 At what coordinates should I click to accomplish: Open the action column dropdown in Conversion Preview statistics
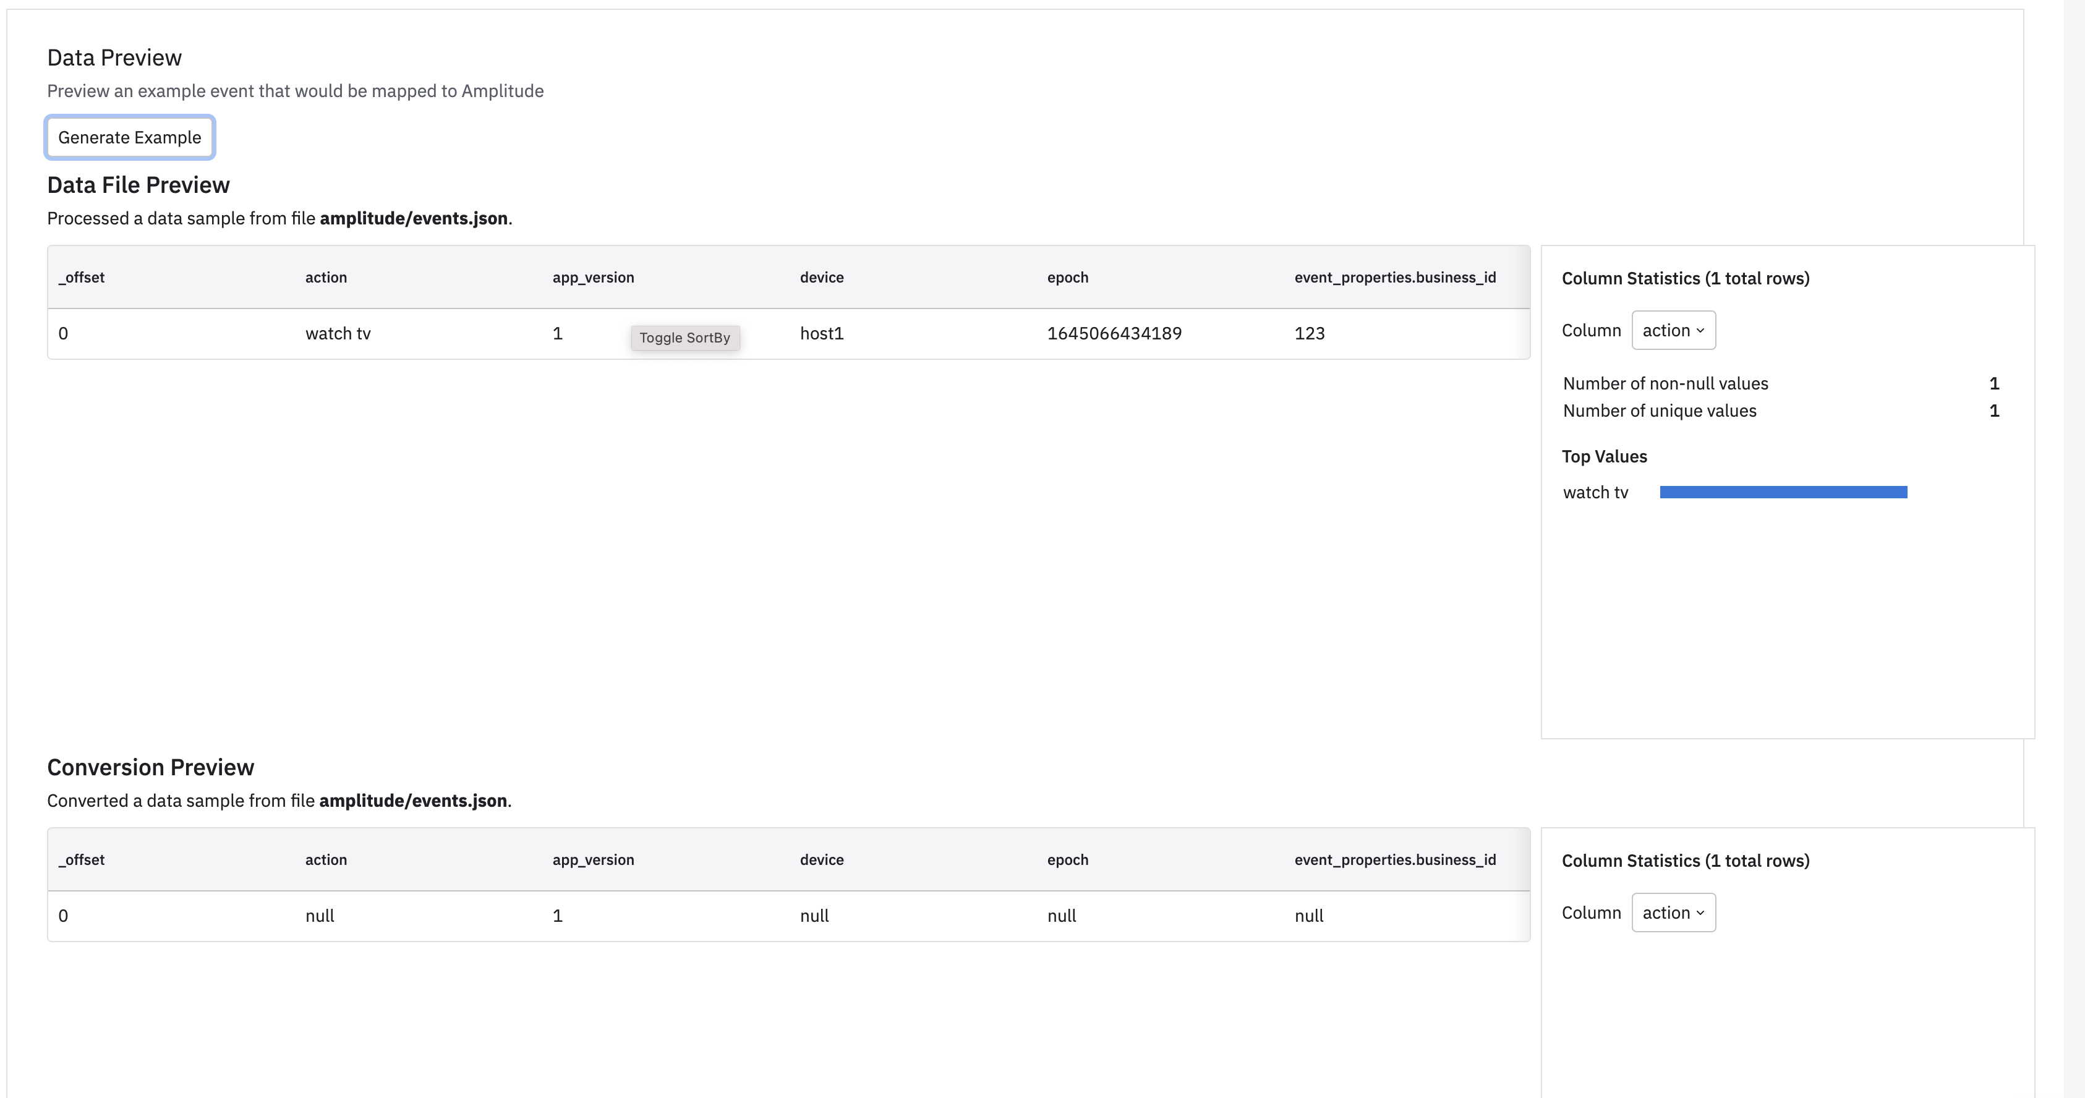1673,913
